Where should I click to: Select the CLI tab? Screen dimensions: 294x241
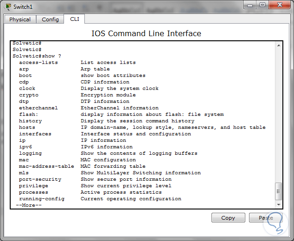[x=75, y=19]
